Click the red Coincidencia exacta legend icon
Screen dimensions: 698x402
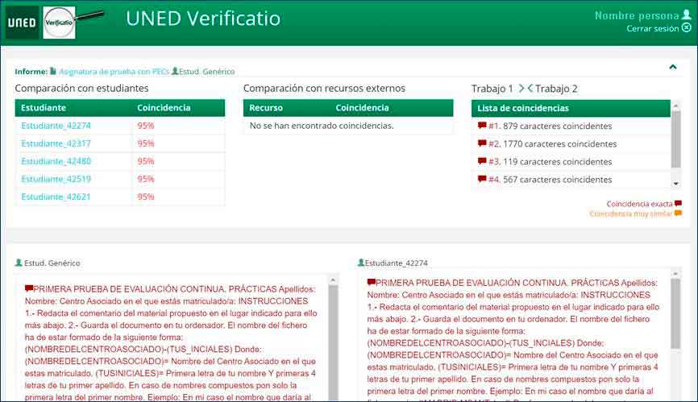pyautogui.click(x=678, y=204)
